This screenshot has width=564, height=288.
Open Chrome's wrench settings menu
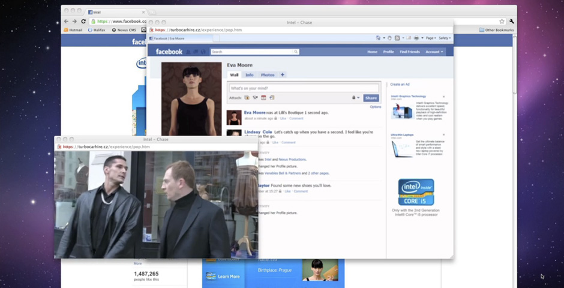[x=511, y=21]
